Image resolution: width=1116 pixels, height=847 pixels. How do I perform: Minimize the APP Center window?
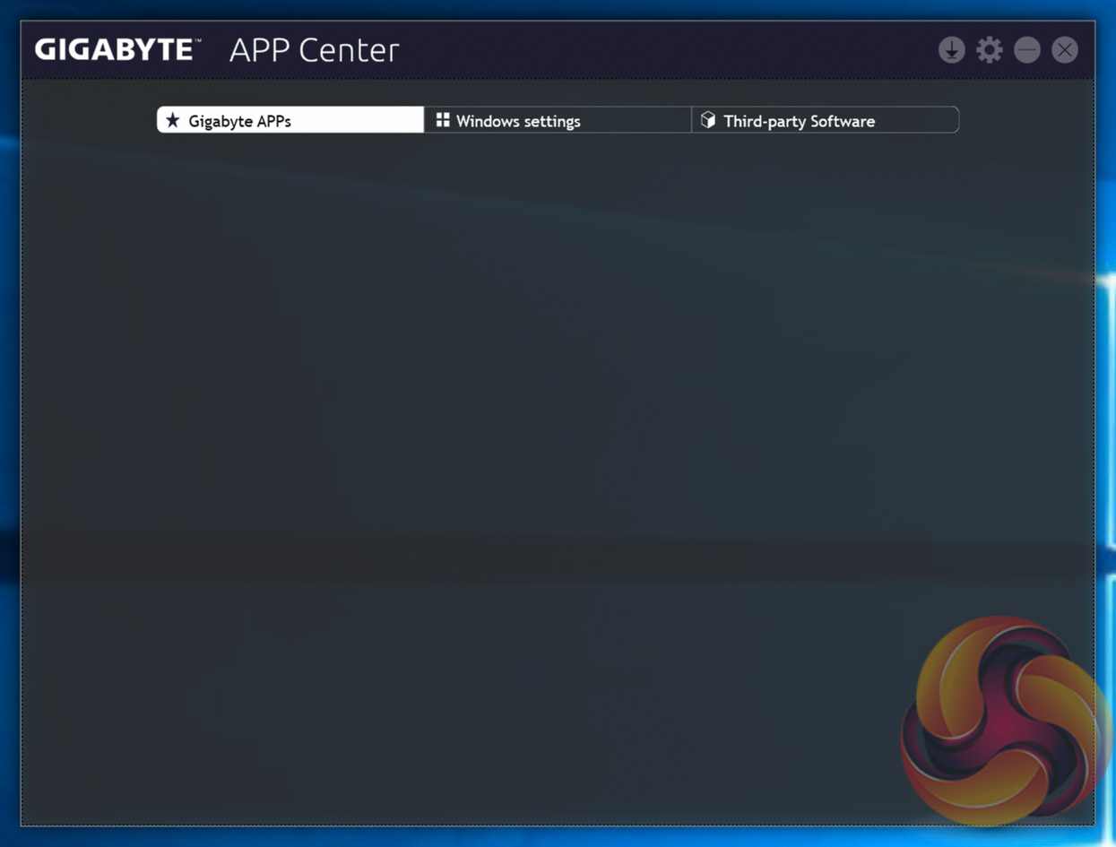pyautogui.click(x=1027, y=50)
